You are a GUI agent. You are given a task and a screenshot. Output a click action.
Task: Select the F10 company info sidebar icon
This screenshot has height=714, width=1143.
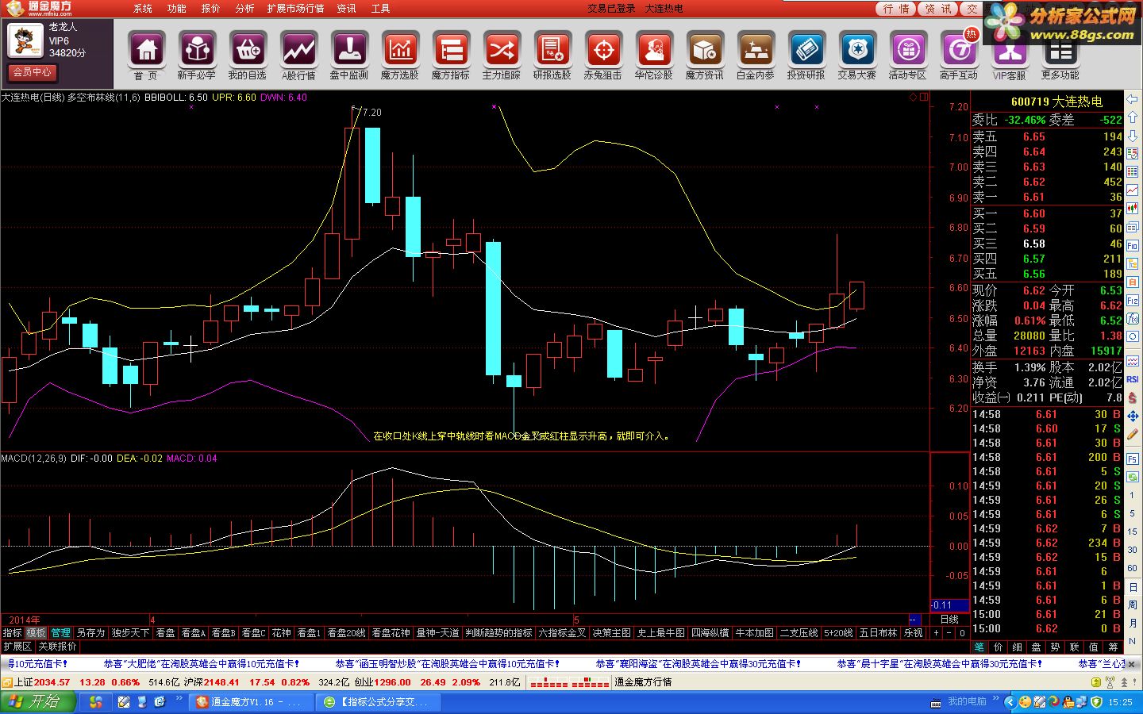(x=1133, y=246)
